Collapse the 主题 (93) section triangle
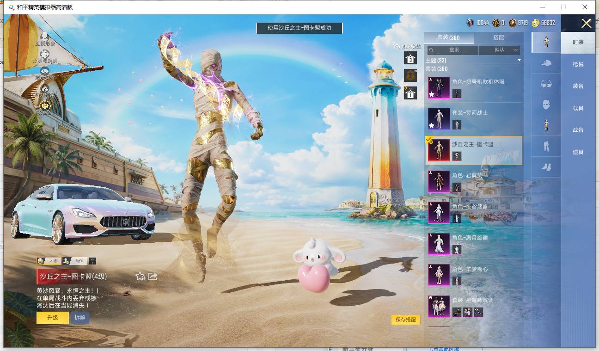 519,61
